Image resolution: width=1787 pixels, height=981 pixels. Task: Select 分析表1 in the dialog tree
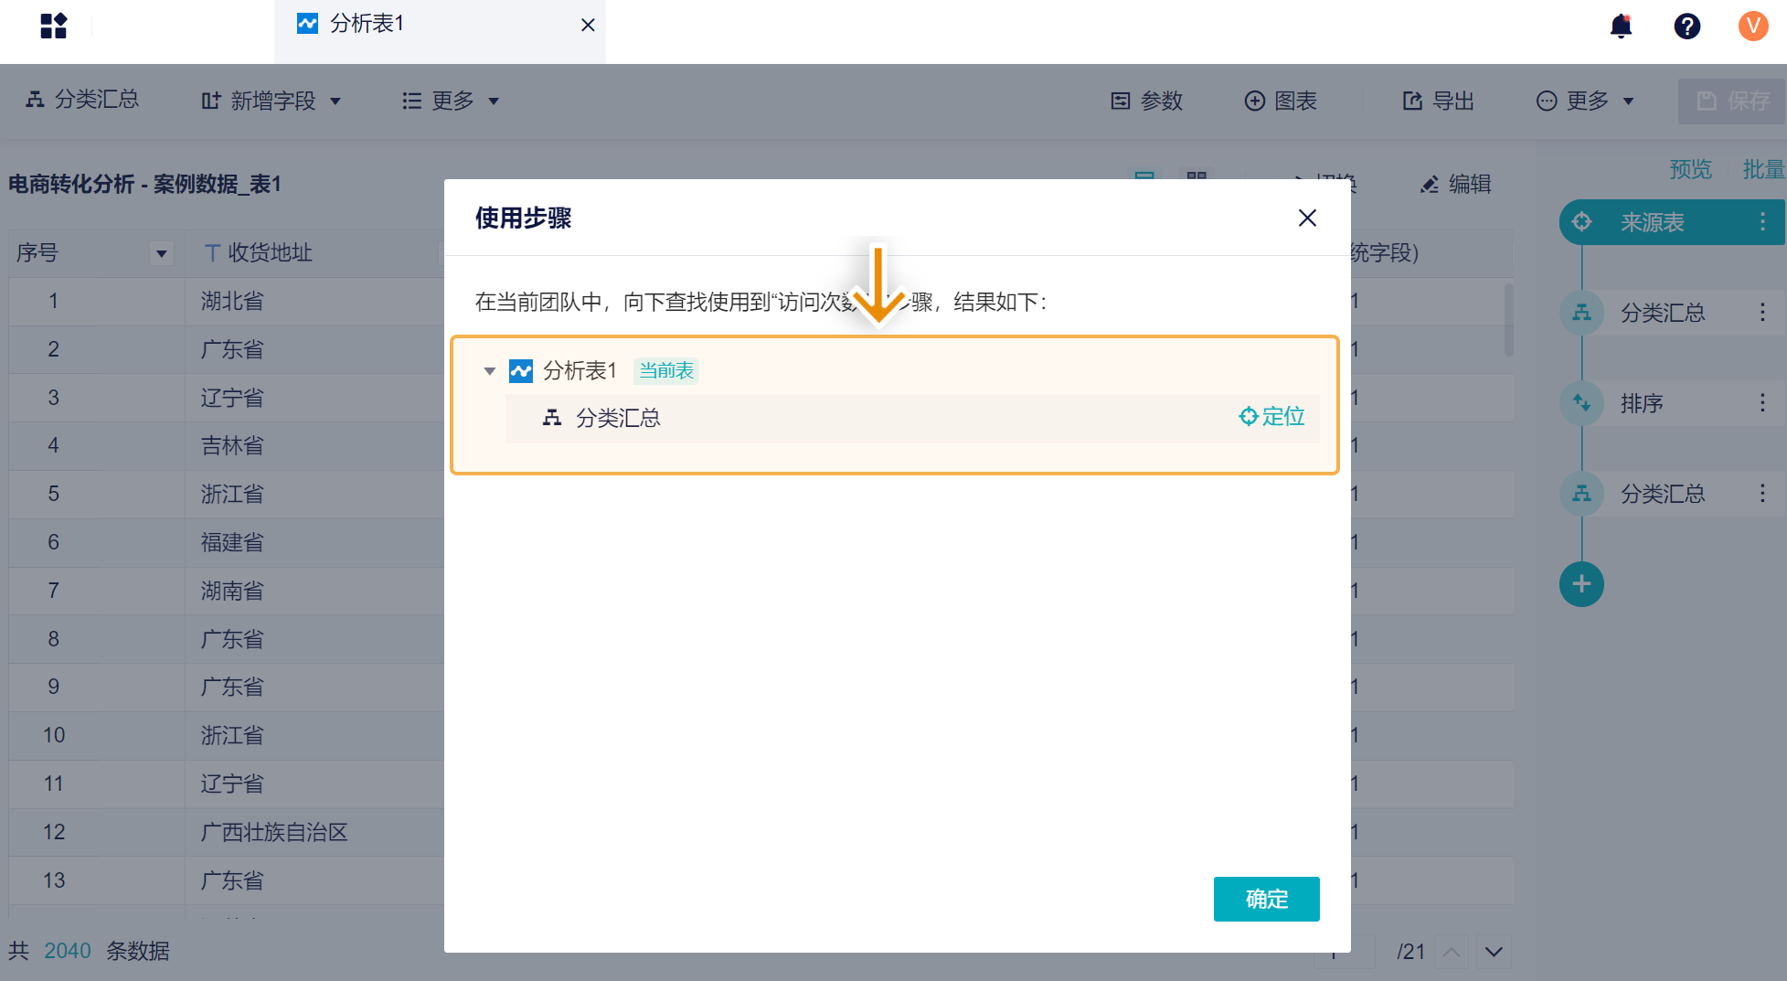pyautogui.click(x=580, y=370)
